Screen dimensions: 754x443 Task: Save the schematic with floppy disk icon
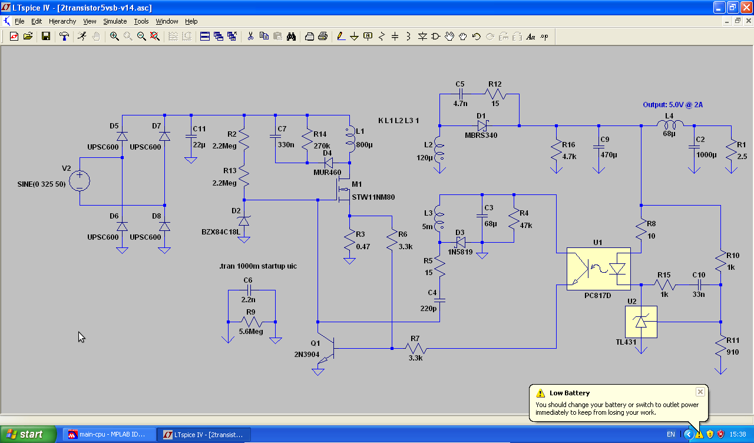(45, 37)
